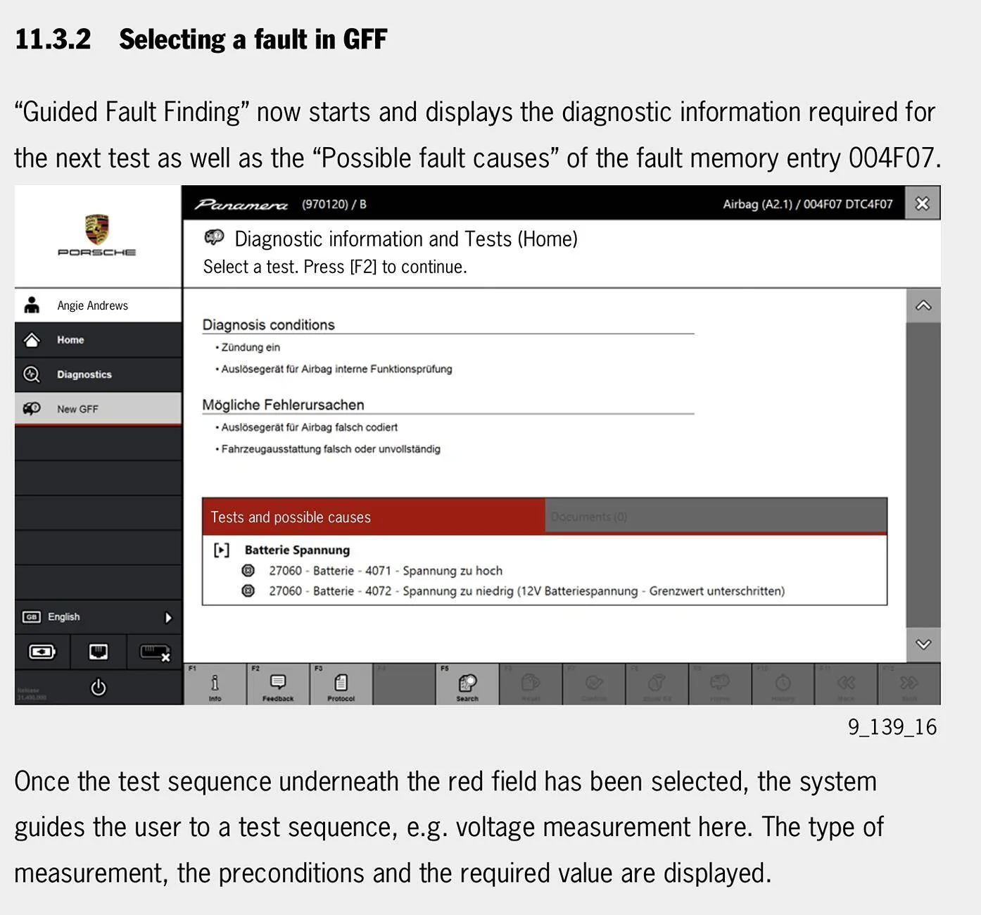Viewport: 981px width, 915px height.
Task: Open F5 Search
Action: click(x=467, y=684)
